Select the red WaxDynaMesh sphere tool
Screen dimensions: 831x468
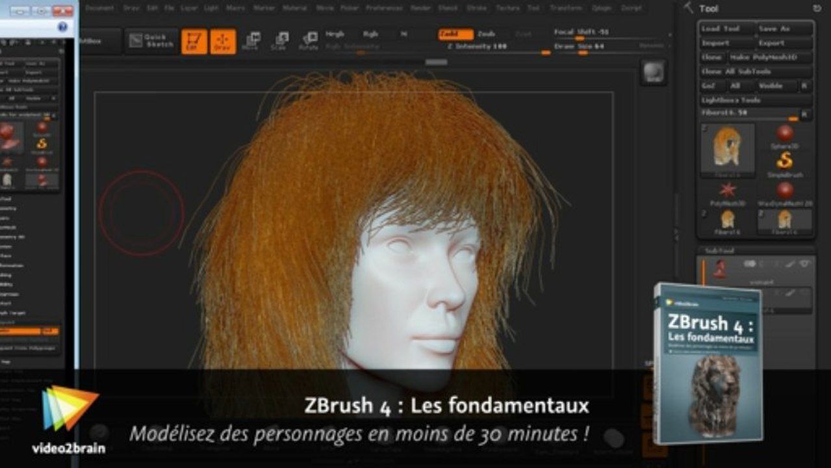tap(785, 193)
